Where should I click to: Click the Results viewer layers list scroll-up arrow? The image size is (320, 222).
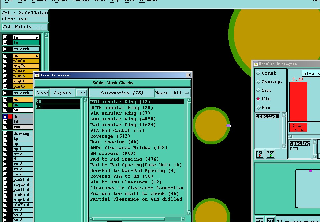tap(86, 100)
